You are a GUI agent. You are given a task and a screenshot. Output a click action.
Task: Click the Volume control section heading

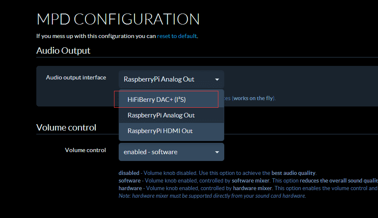pyautogui.click(x=66, y=128)
